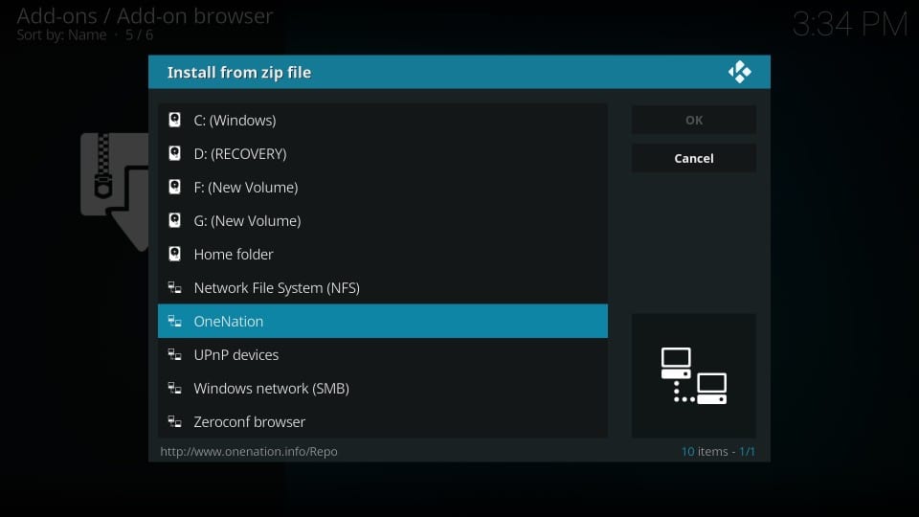The height and width of the screenshot is (517, 919).
Task: Click the onenation.info/Repo path text
Action: (x=249, y=451)
